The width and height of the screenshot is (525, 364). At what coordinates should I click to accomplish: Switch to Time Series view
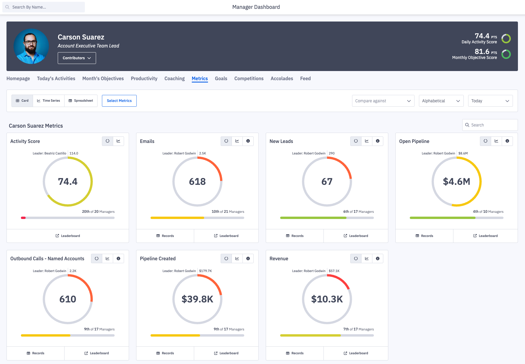pos(49,101)
